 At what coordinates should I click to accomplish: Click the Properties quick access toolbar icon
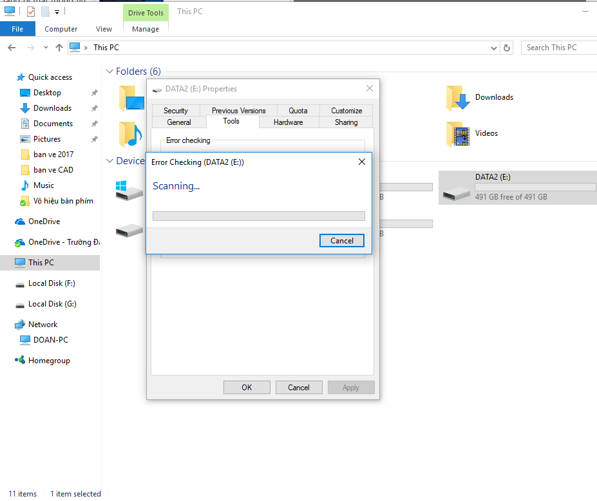click(x=31, y=12)
